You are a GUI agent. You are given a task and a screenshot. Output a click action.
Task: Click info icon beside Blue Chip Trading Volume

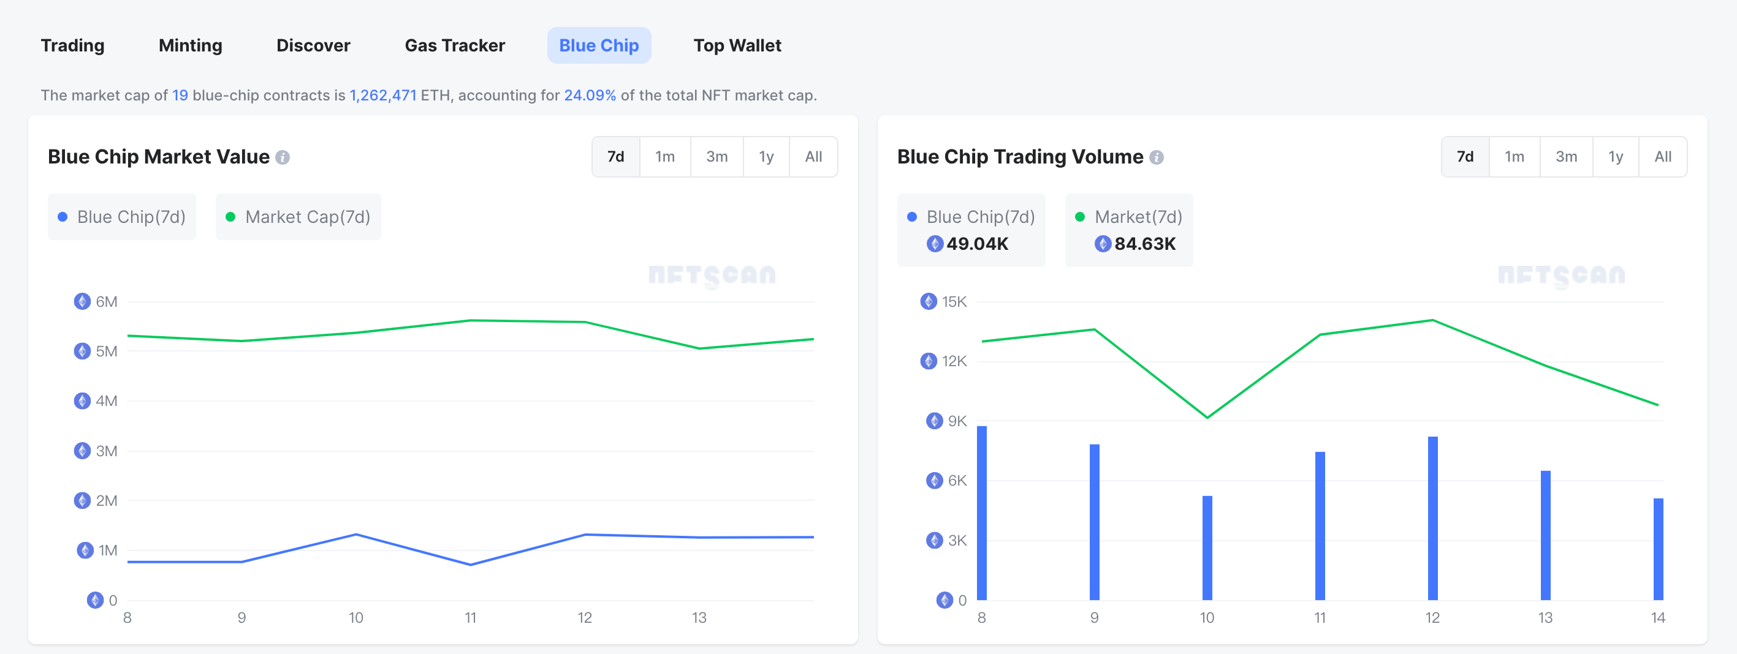(x=1156, y=157)
